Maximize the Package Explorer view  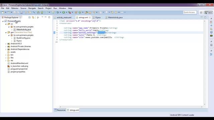[49, 17]
